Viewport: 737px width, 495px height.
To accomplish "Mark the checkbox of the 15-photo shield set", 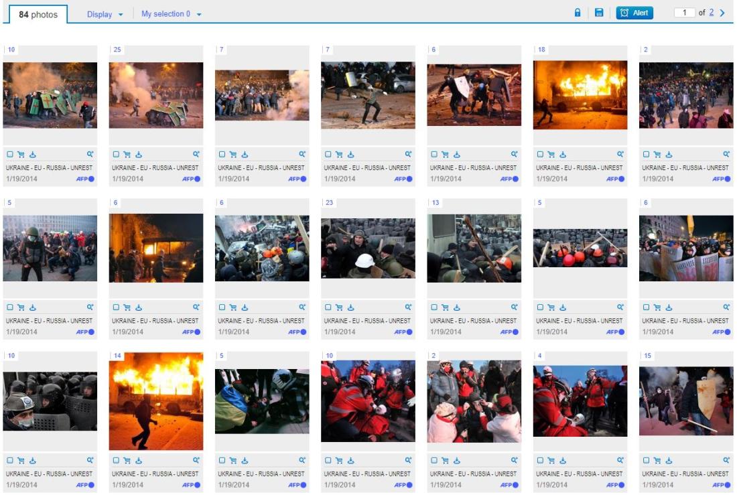I will [x=646, y=461].
